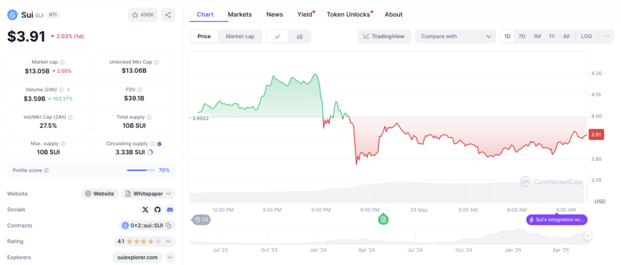Expand Volume (24h) arrow chevron
Viewport: 621px width, 265px height.
[69, 90]
